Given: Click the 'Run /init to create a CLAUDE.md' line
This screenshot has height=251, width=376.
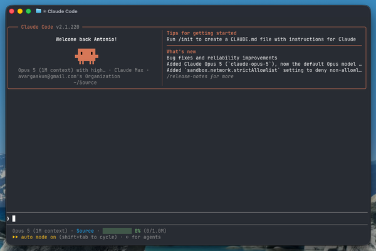Looking at the screenshot, I should 261,39.
